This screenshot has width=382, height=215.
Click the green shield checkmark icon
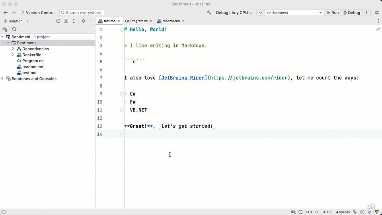coord(377,212)
